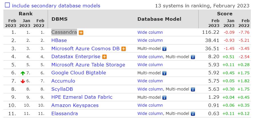Click the plus icon beside Microsoft Azure Cosmos DB
The width and height of the screenshot is (256, 118).
point(124,49)
